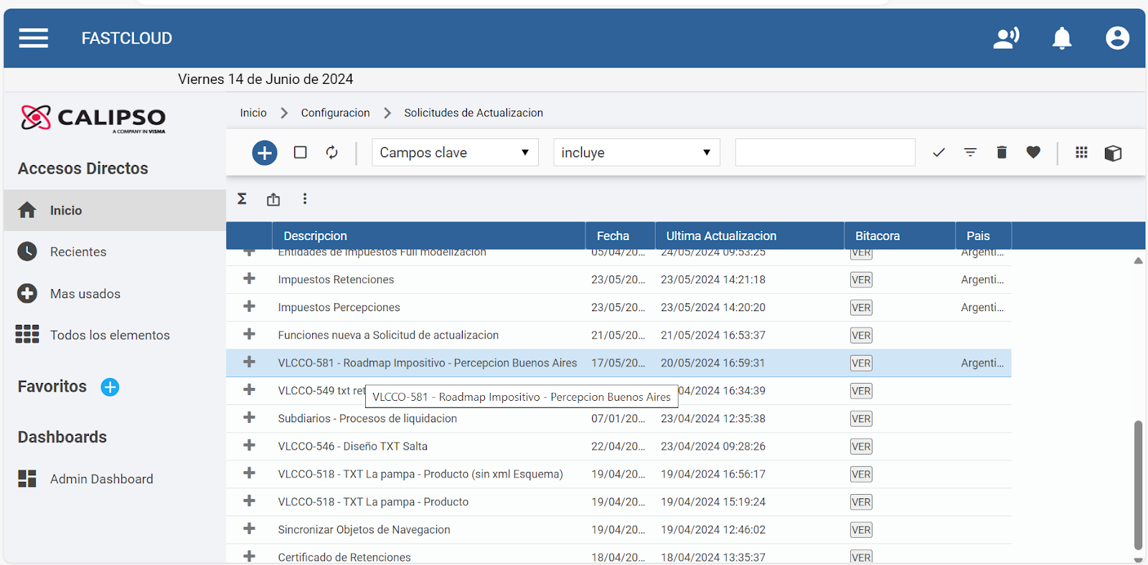The height and width of the screenshot is (565, 1148).
Task: Sort by Fecha column header
Action: (x=620, y=236)
